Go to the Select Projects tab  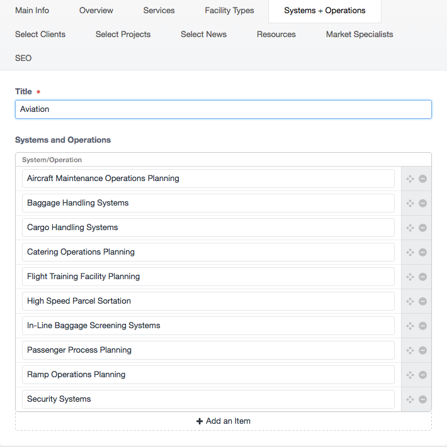(123, 34)
